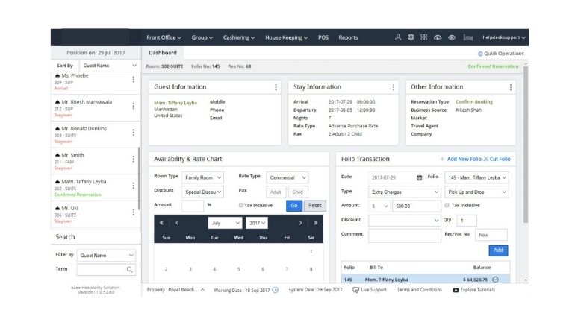The width and height of the screenshot is (575, 328).
Task: Click the Comment input field
Action: click(x=405, y=236)
